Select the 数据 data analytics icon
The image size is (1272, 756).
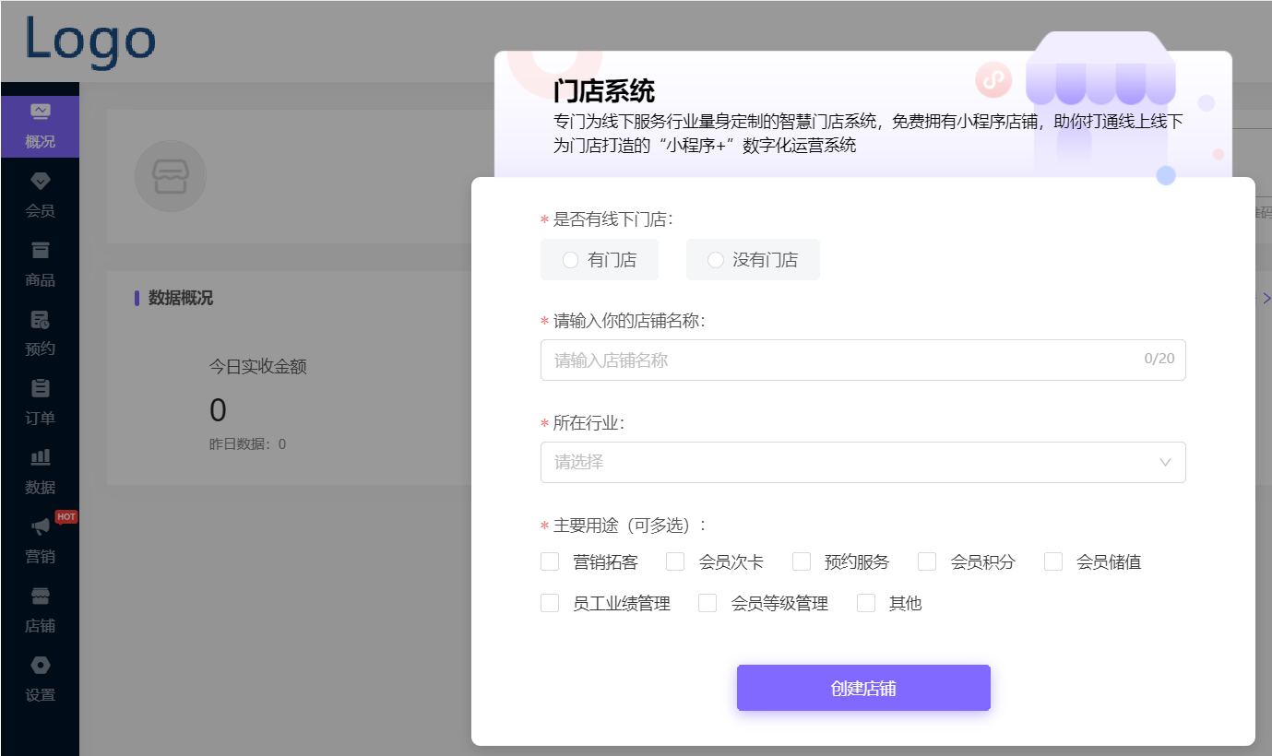[x=40, y=470]
